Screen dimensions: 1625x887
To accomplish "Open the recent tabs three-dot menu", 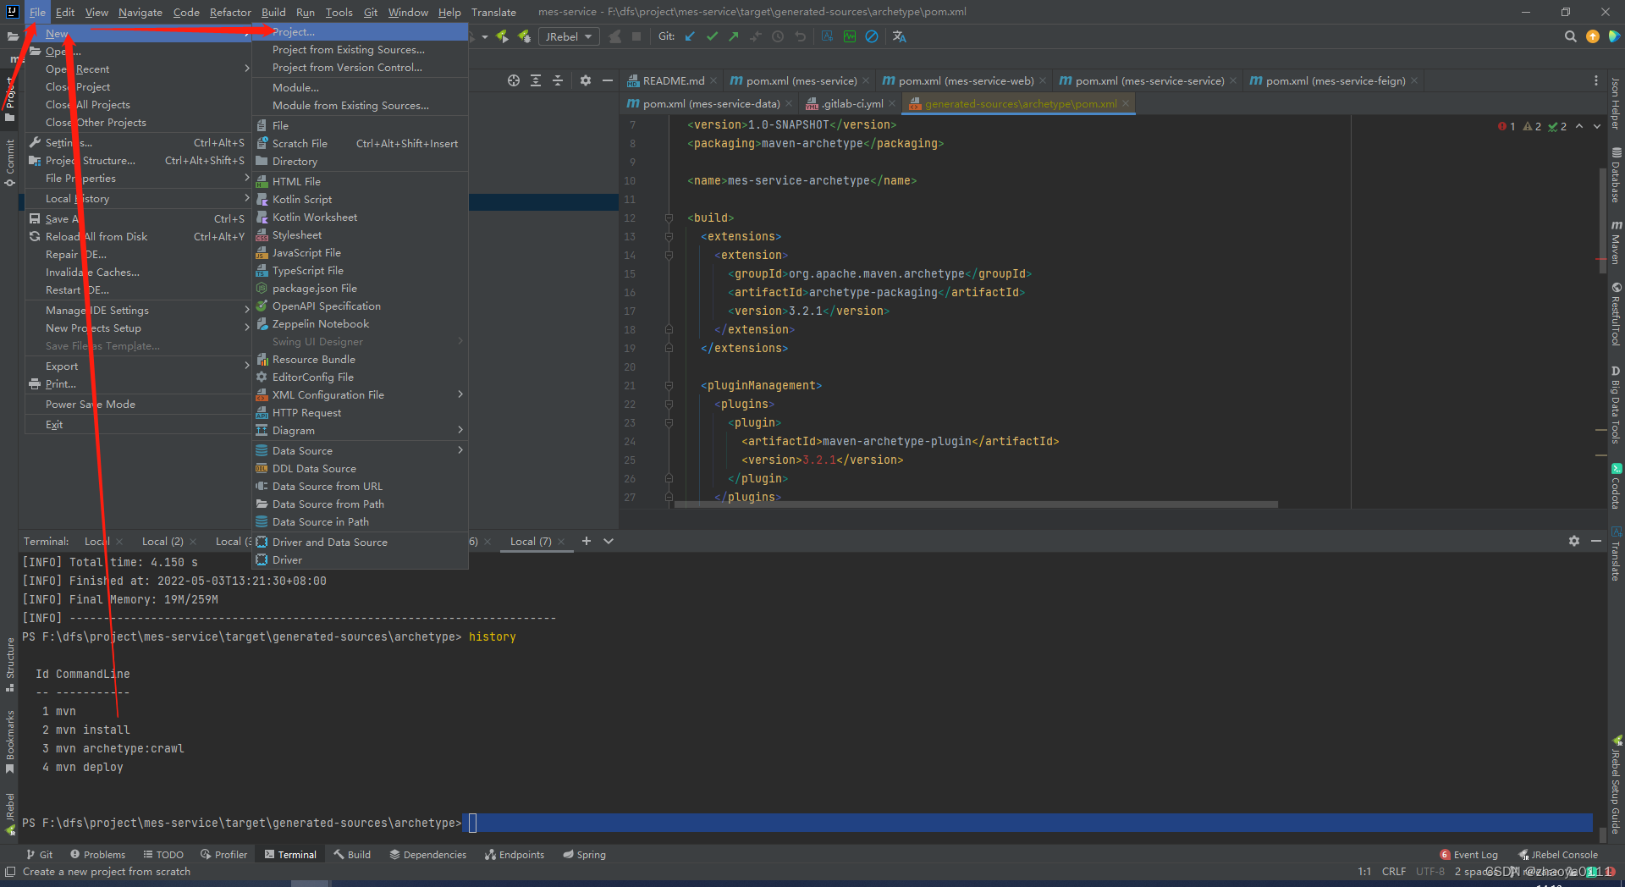I will [1596, 80].
